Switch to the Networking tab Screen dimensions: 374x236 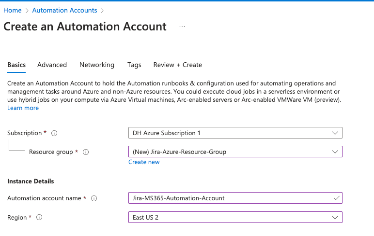coord(97,65)
